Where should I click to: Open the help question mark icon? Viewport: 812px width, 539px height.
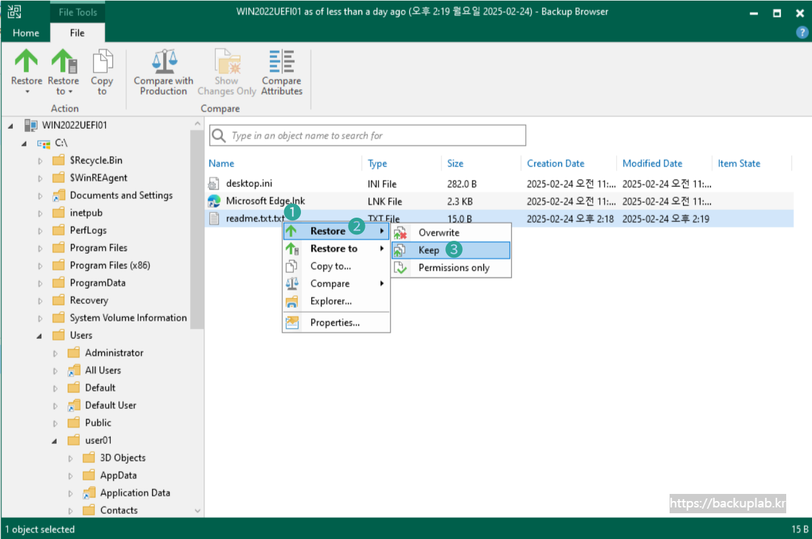[802, 33]
